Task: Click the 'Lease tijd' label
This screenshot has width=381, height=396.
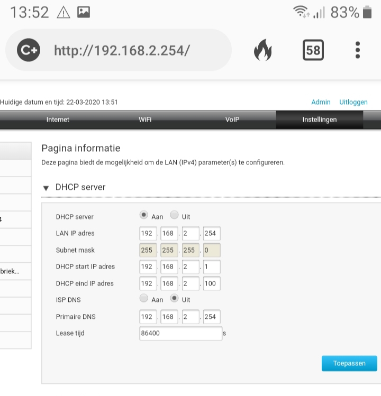Action: point(70,334)
